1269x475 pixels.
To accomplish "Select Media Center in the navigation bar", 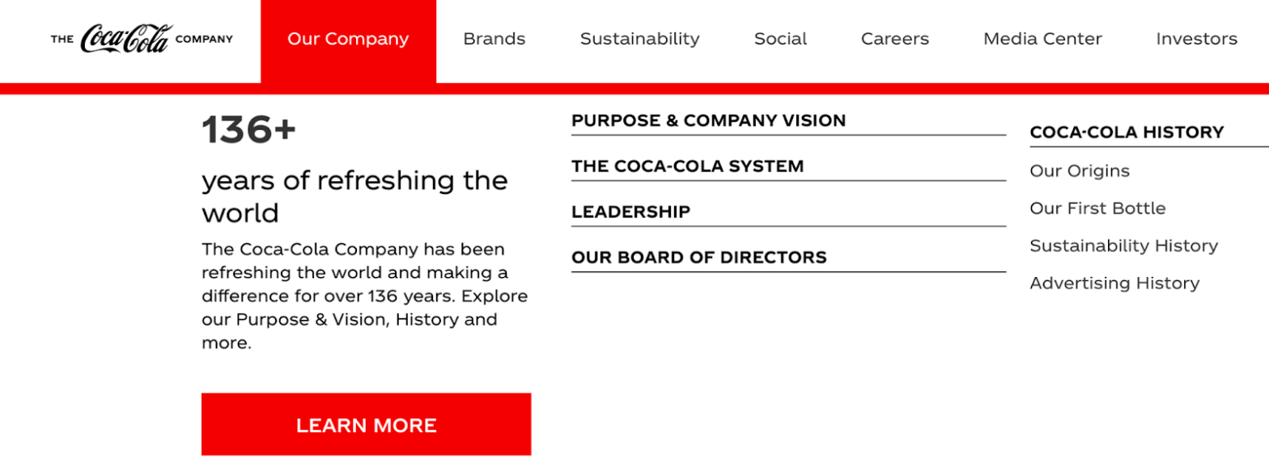I will point(1042,39).
